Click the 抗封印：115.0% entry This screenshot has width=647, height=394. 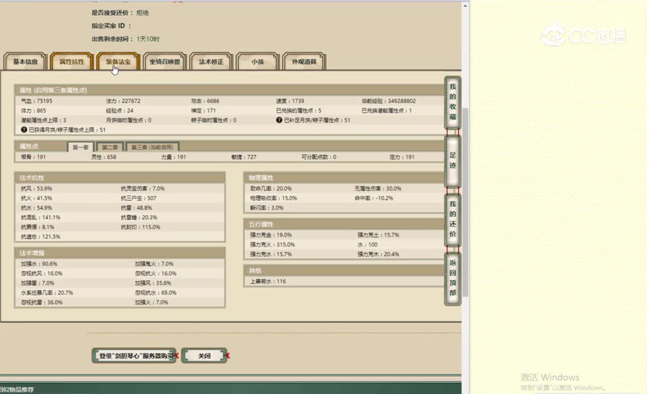click(140, 227)
